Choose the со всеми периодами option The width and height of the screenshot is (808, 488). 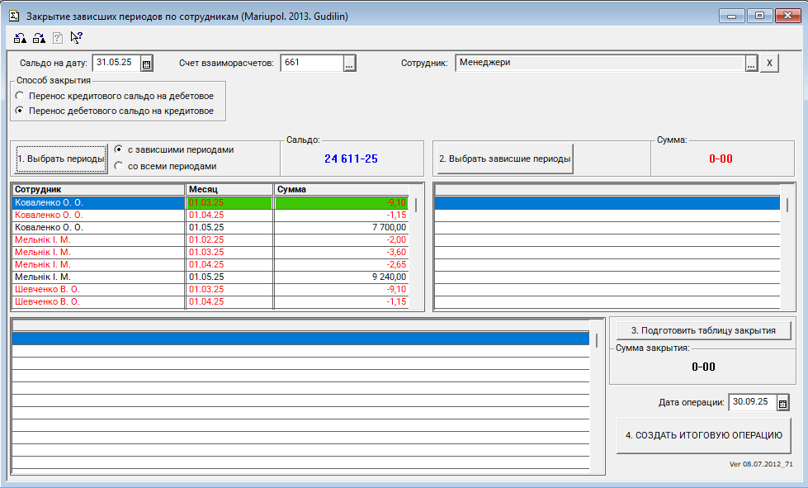pyautogui.click(x=119, y=166)
